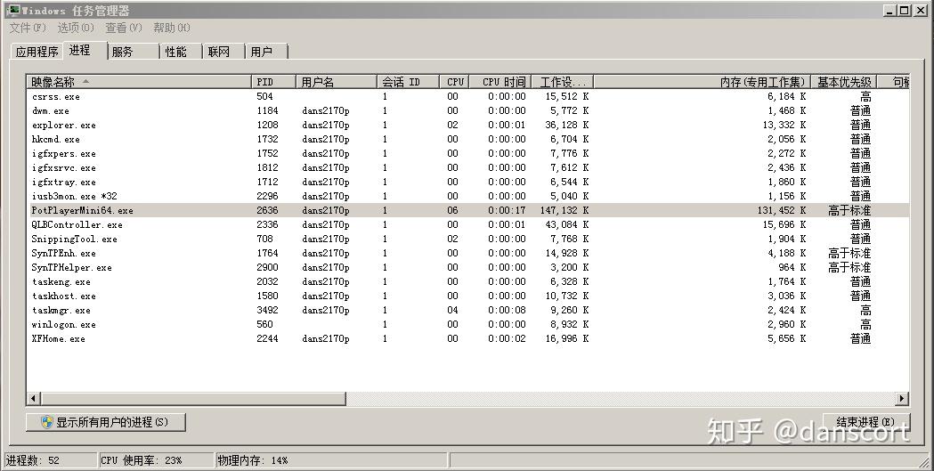Select the SynTPEnh.exe process row
The height and width of the screenshot is (471, 934).
[467, 253]
